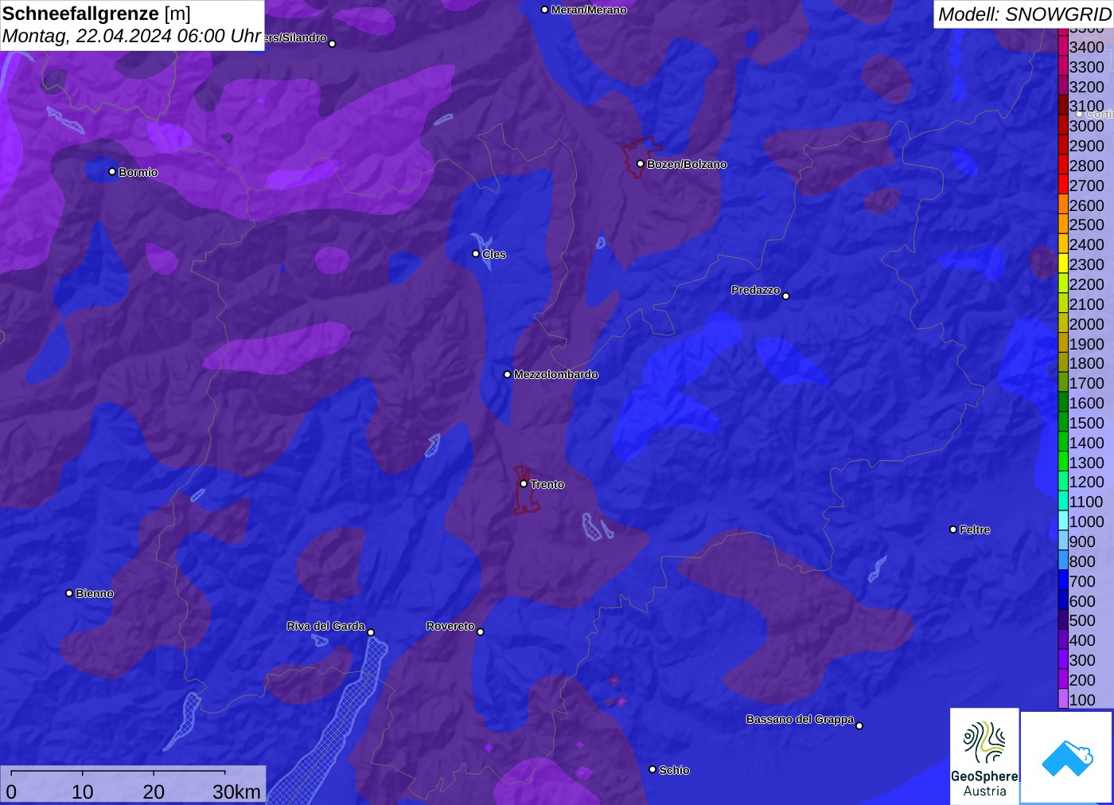Click legend value 1500

tap(1086, 423)
